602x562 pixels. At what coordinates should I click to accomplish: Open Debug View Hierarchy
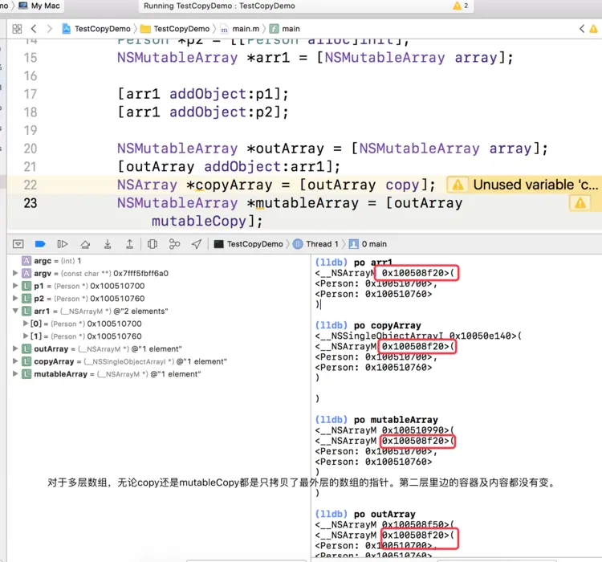pyautogui.click(x=153, y=244)
